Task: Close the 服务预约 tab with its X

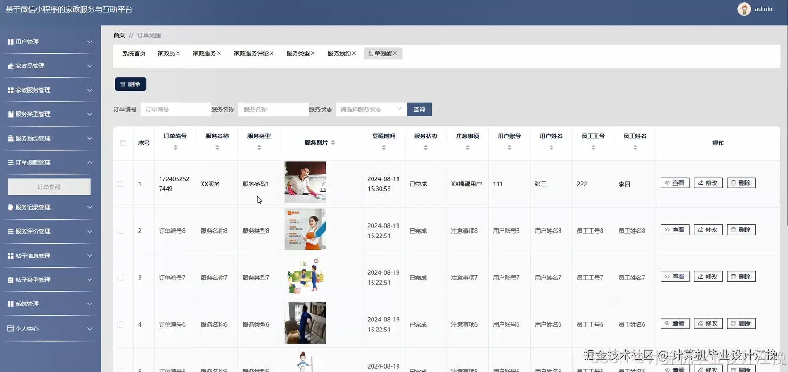Action: pos(354,54)
